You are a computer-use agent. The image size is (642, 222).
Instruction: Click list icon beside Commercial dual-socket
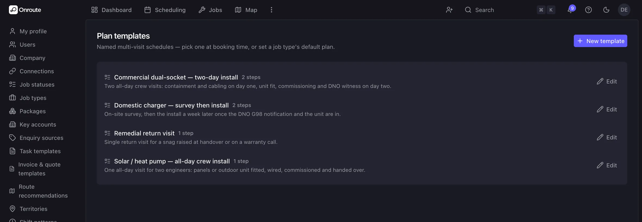pos(107,77)
